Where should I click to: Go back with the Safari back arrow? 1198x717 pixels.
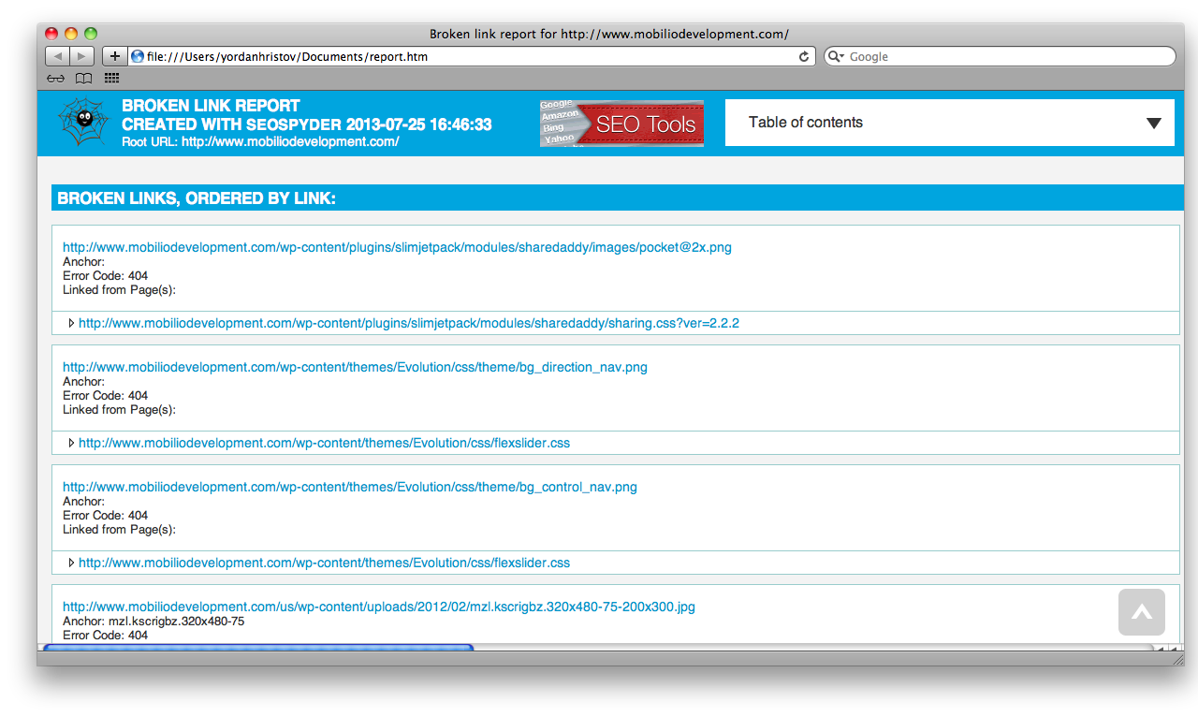[57, 56]
